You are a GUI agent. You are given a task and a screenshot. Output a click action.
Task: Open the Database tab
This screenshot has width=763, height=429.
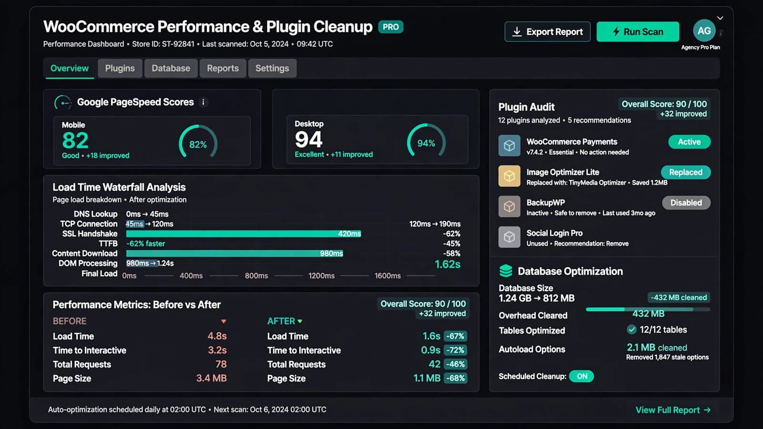pos(171,68)
